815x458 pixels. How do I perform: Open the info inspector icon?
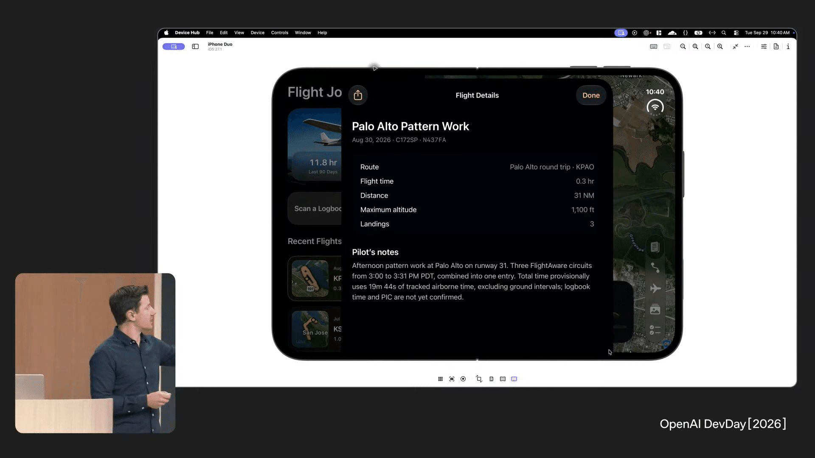click(x=788, y=47)
